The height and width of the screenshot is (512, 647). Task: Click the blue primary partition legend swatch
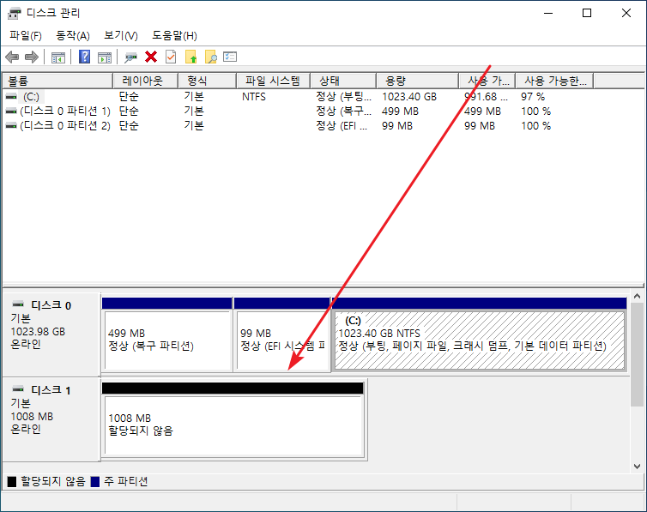tap(95, 481)
